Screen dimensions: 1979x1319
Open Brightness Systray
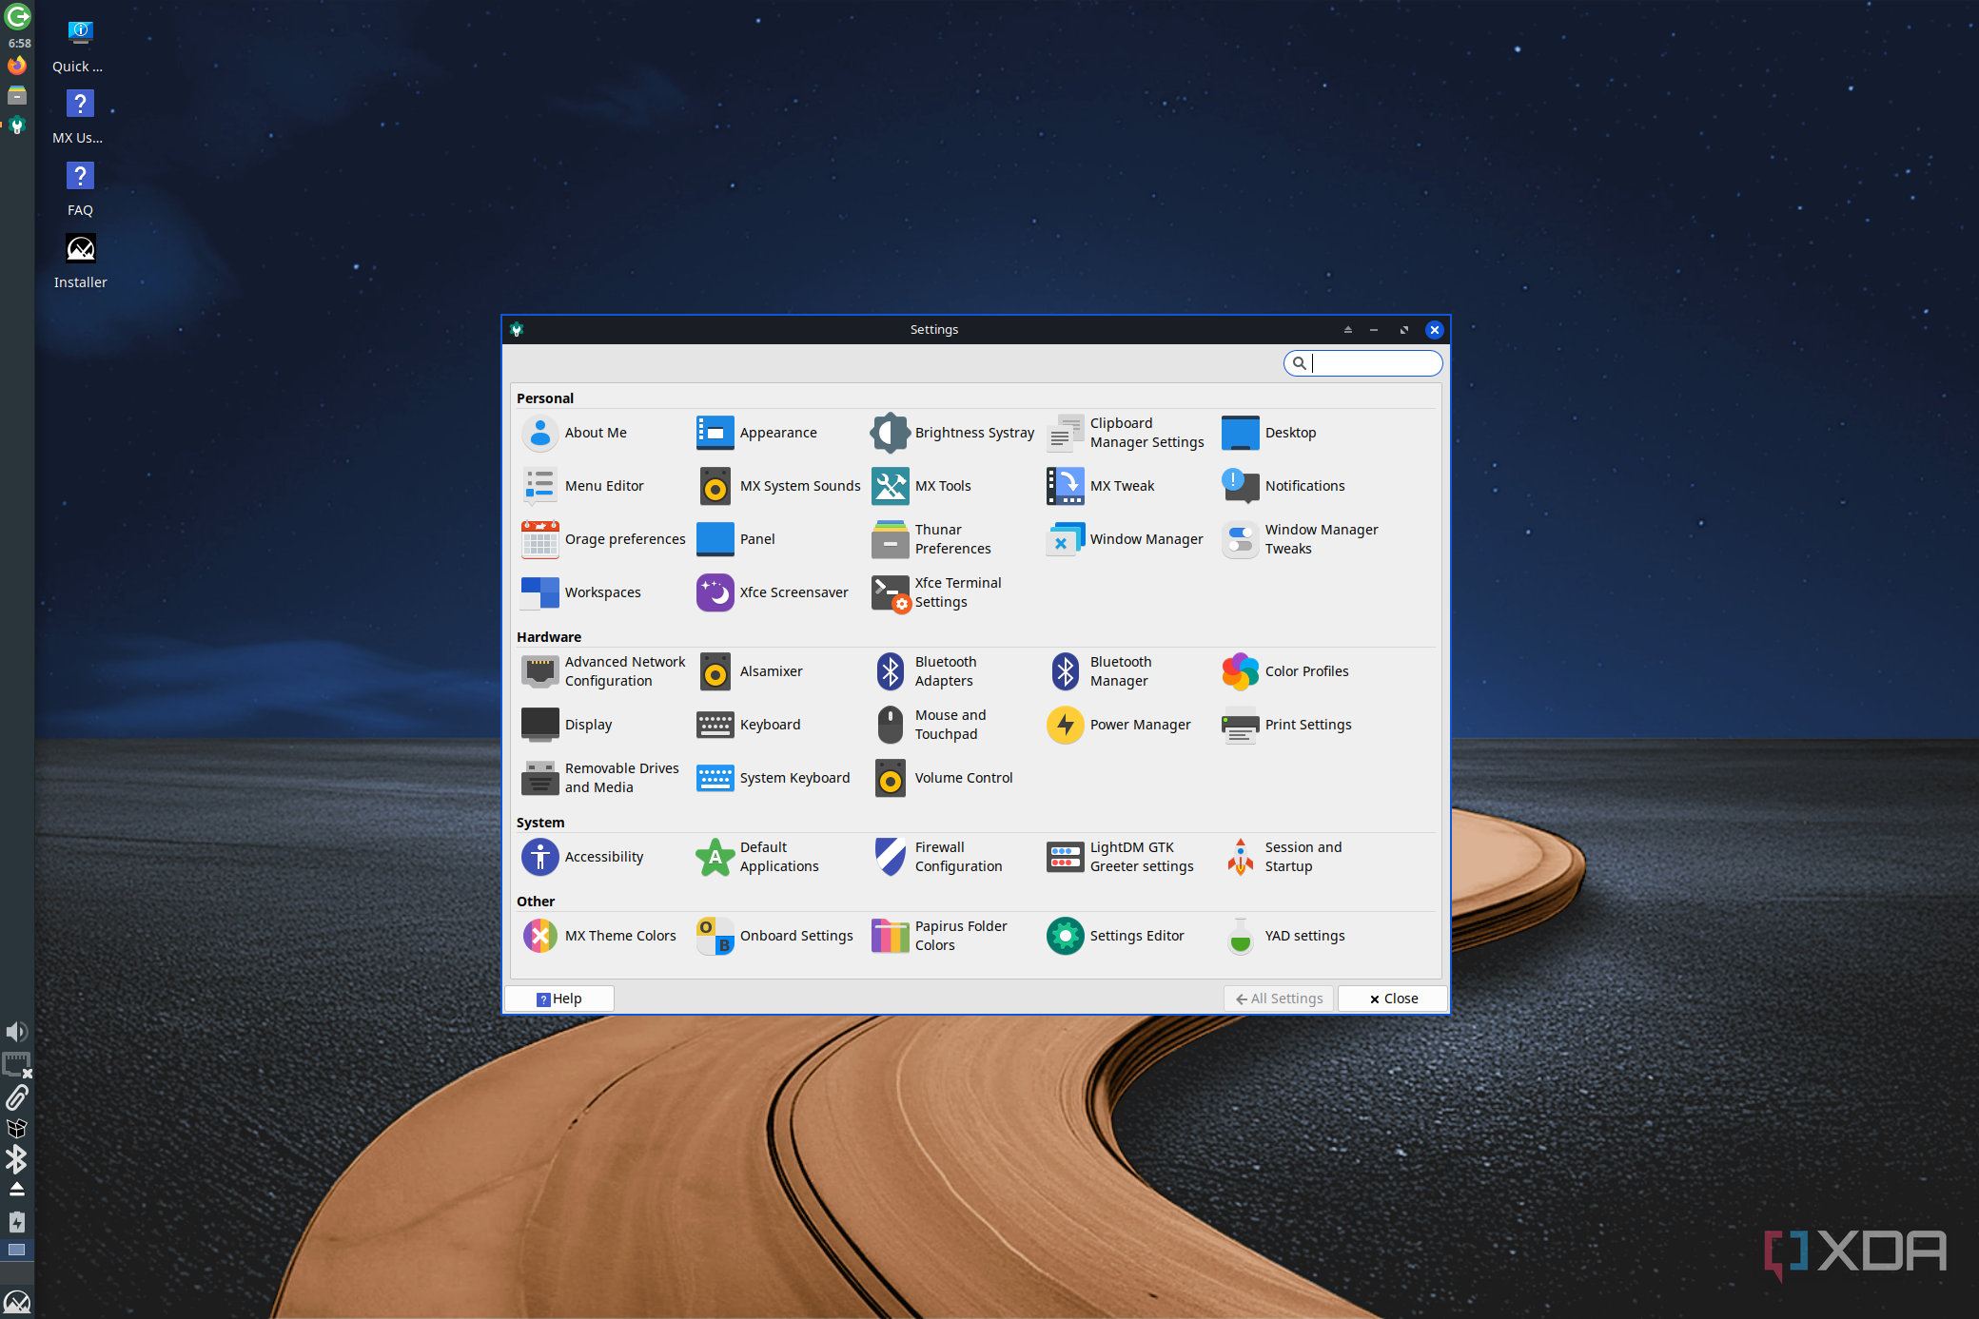952,433
